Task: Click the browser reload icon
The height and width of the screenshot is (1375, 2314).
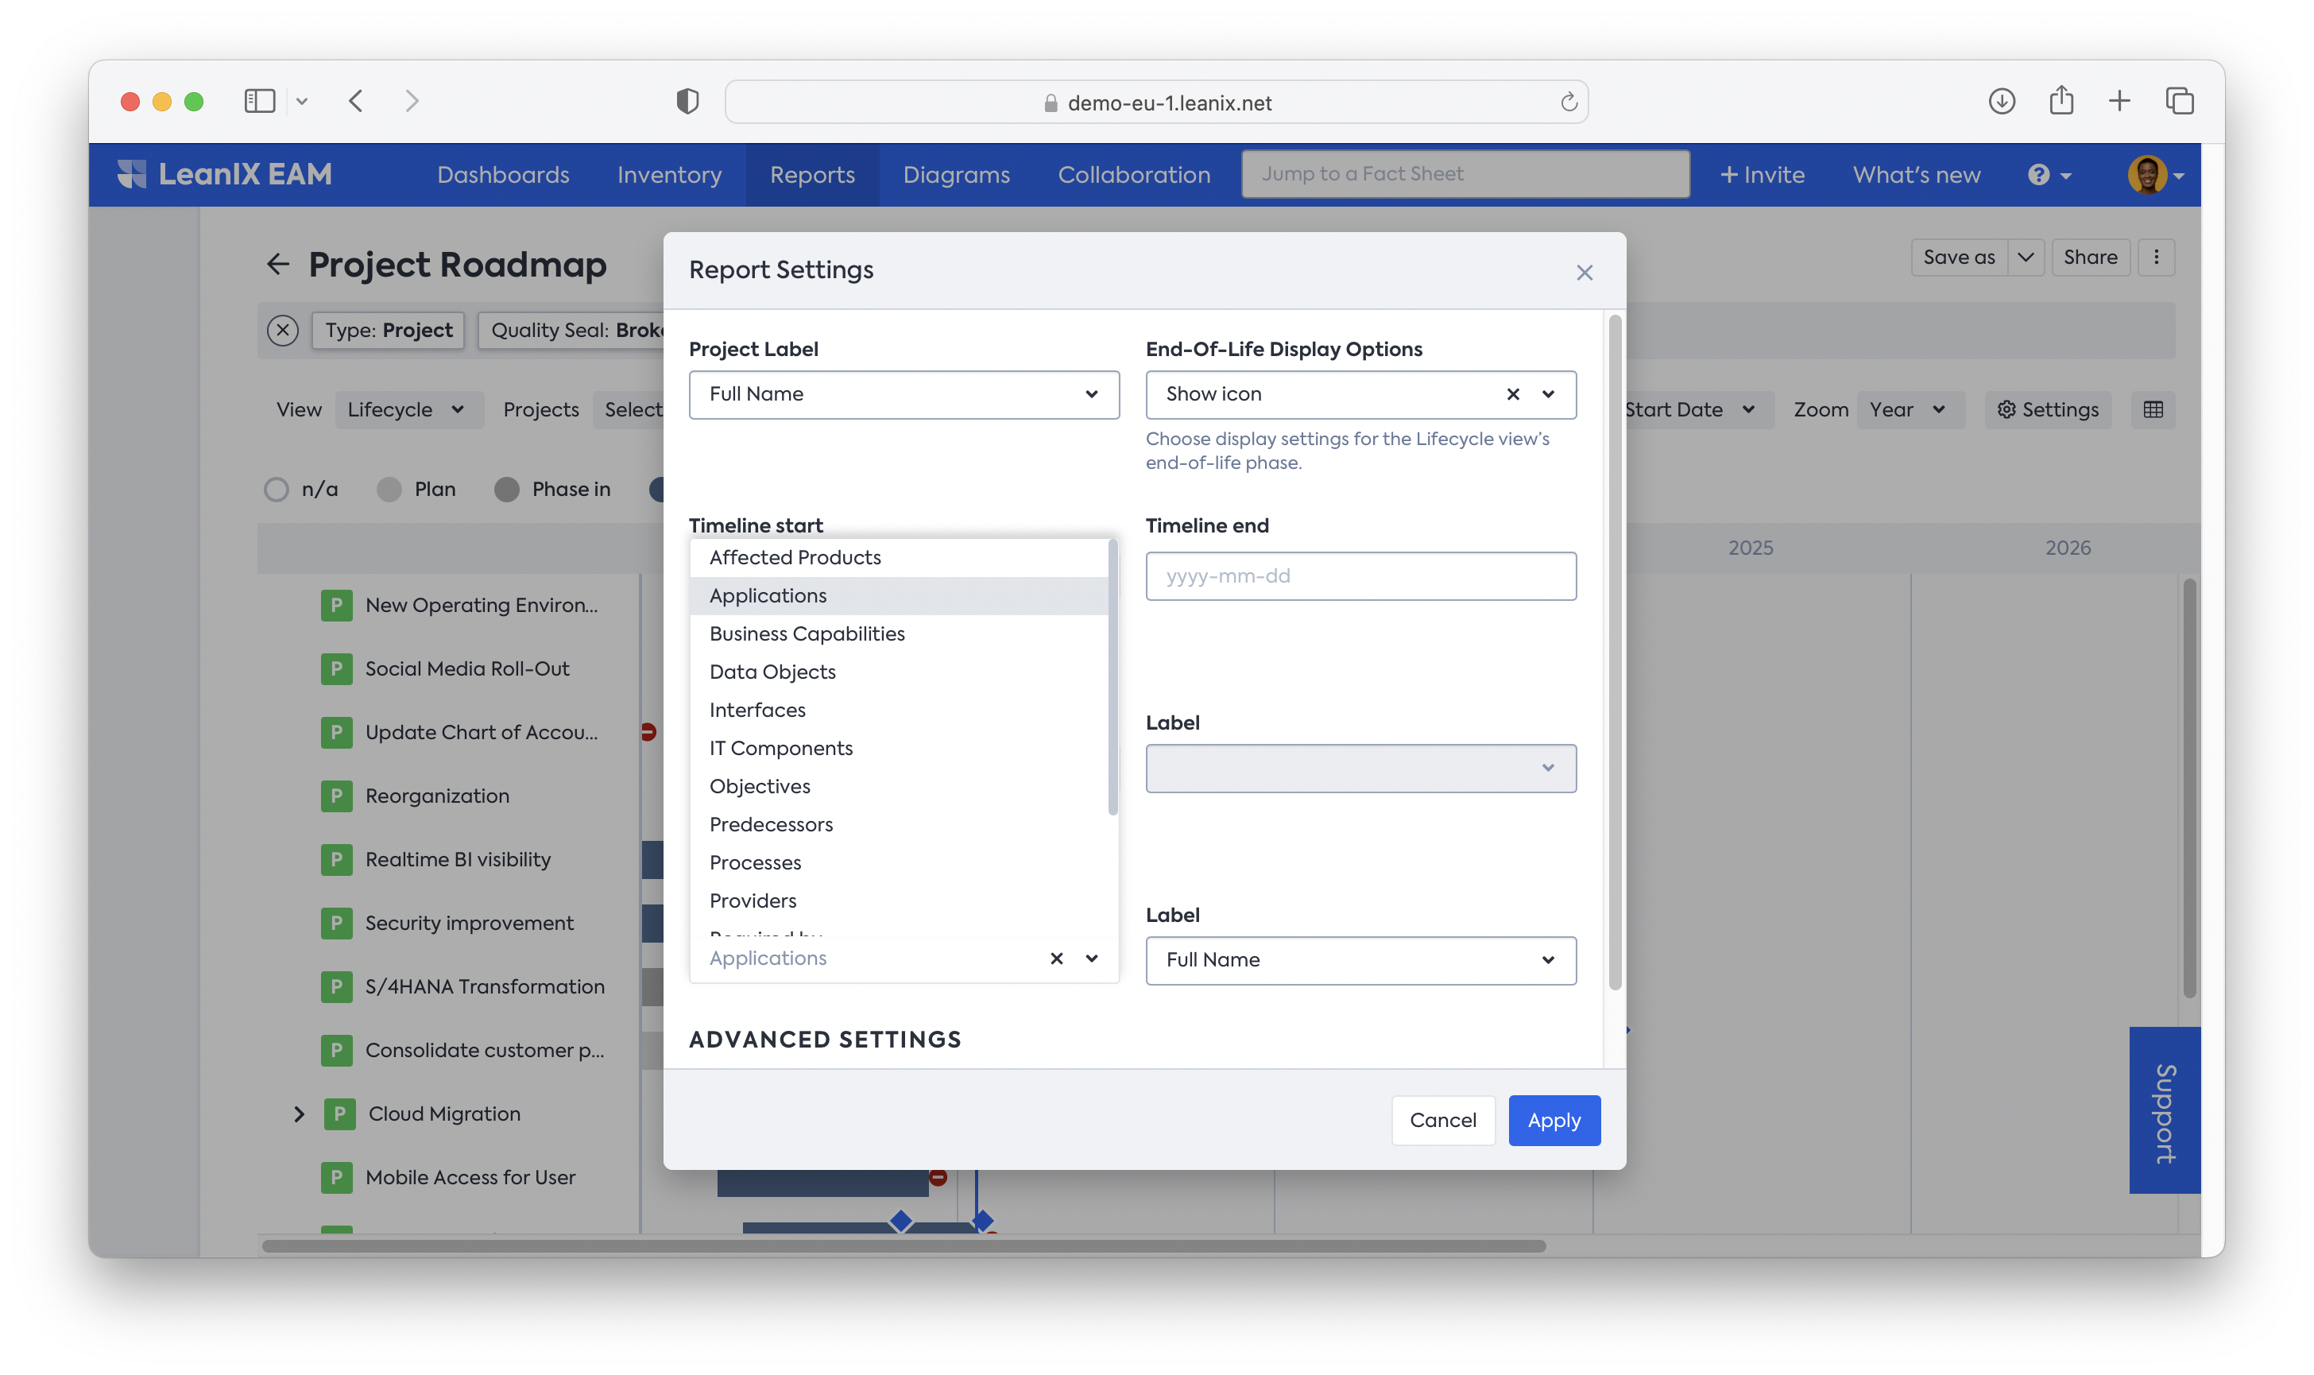Action: click(x=1569, y=103)
